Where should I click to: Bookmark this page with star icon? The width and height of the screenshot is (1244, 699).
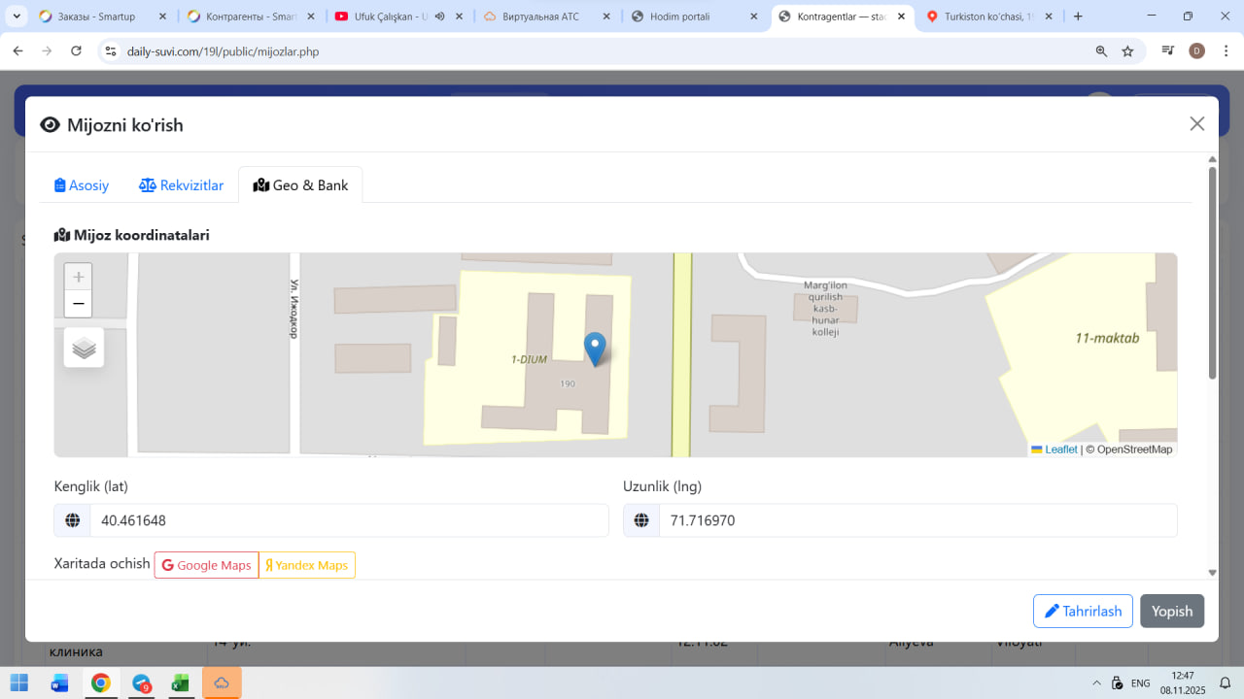point(1127,51)
